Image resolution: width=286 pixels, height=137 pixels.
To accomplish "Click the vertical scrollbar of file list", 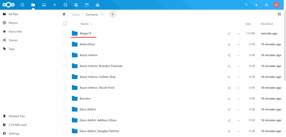I will click(x=285, y=45).
